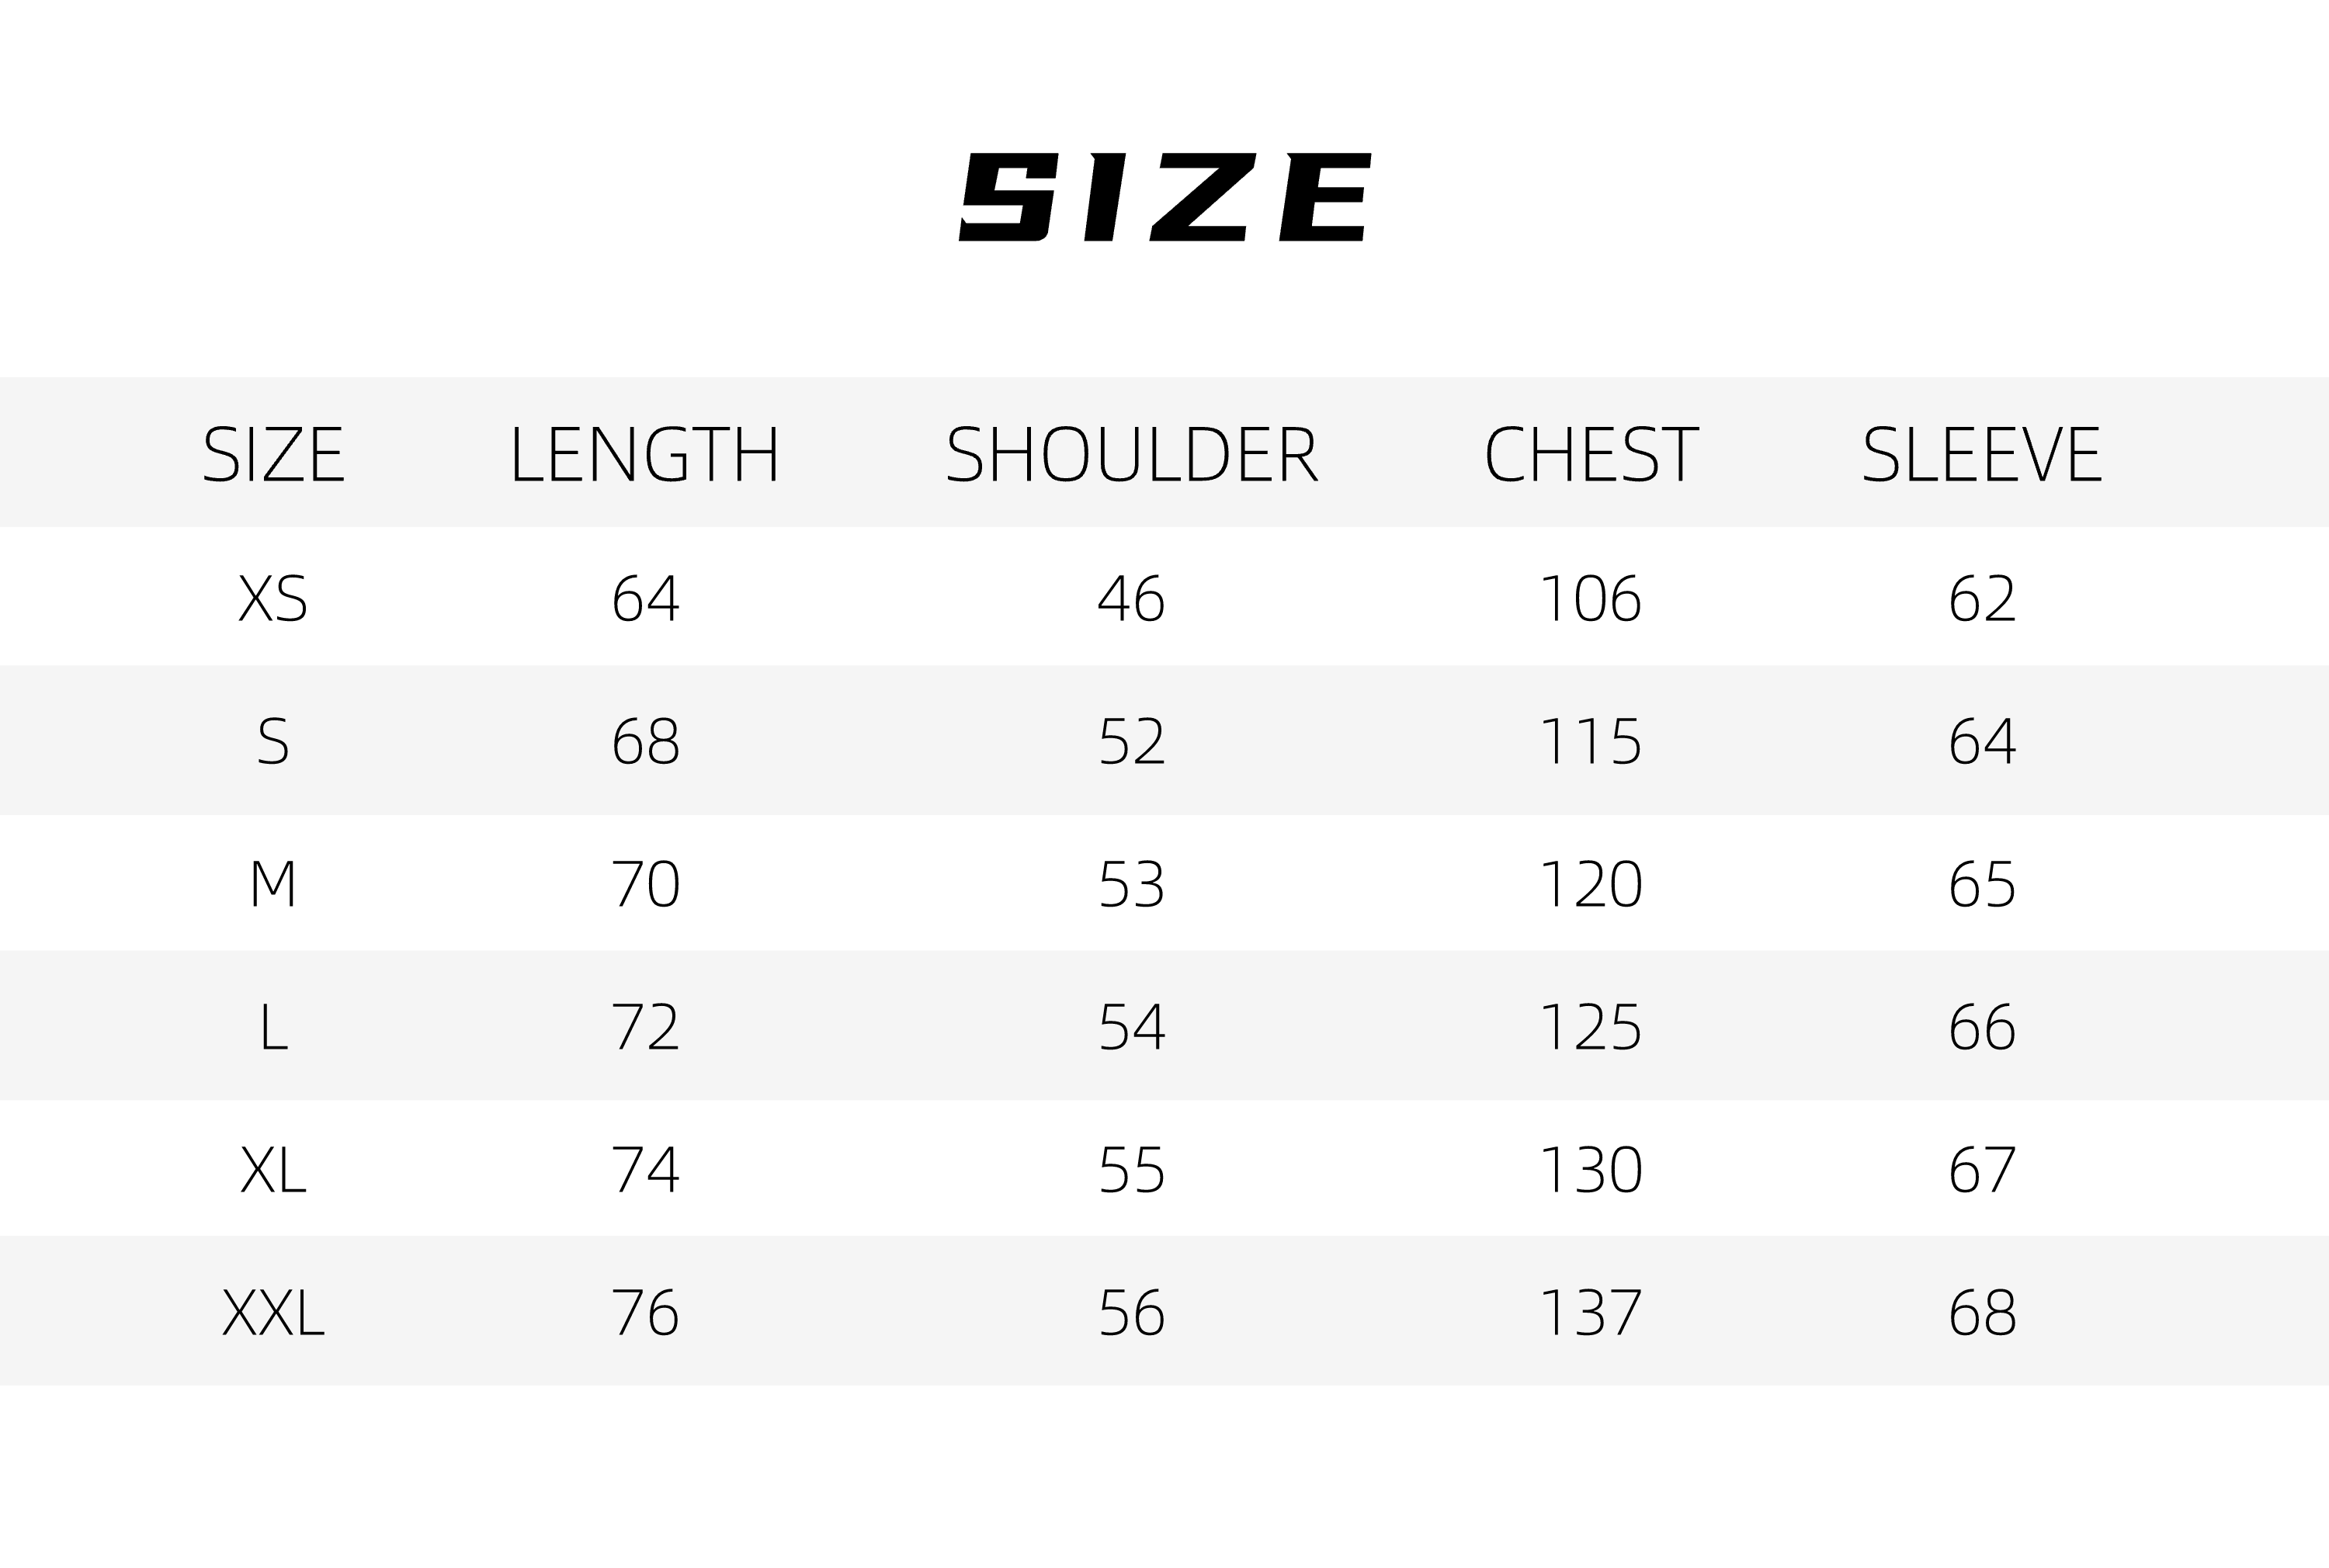Select the XS size row label
This screenshot has width=2329, height=1568.
pos(273,598)
